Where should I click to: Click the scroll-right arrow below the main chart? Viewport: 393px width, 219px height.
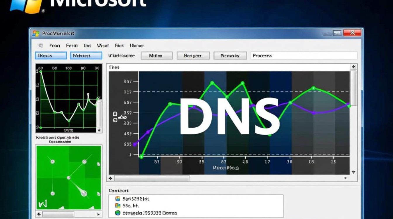[346, 178]
